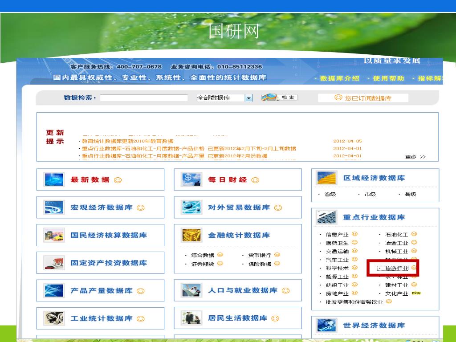Click the 国民经济核算数据库 icon
Viewport: 456px width, 342px height.
54,235
